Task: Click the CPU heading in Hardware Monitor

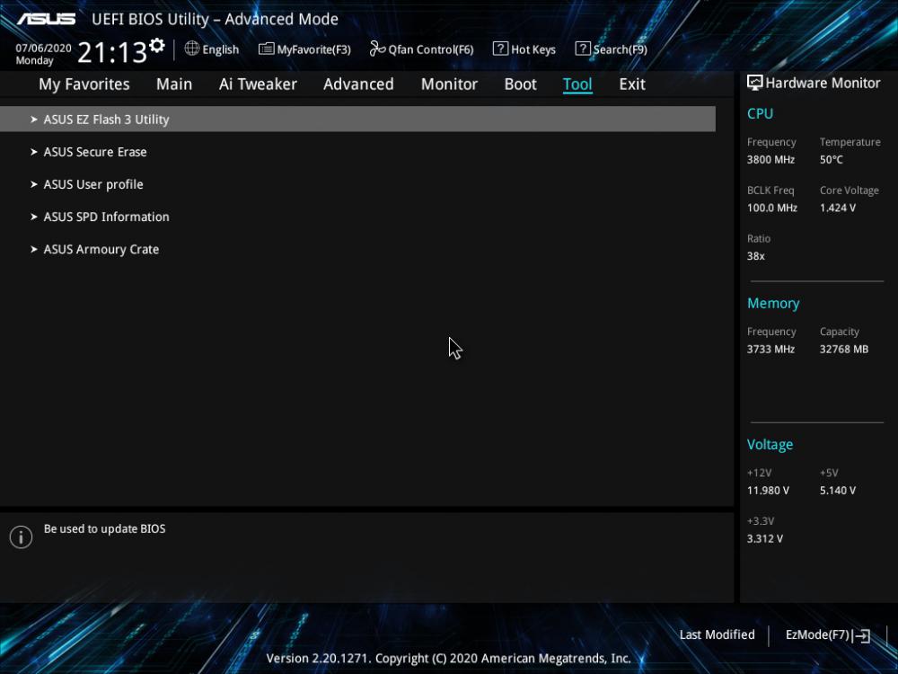Action: point(760,113)
